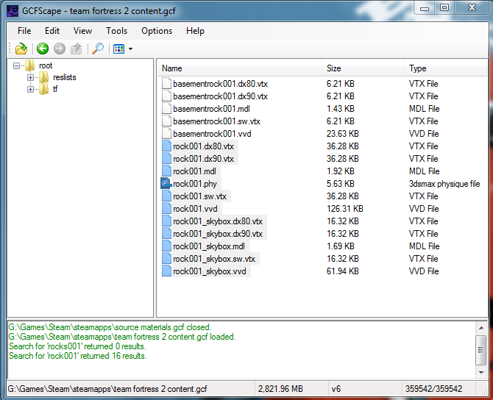The width and height of the screenshot is (493, 400).
Task: Click file icon of rock001.mdl
Action: click(166, 171)
